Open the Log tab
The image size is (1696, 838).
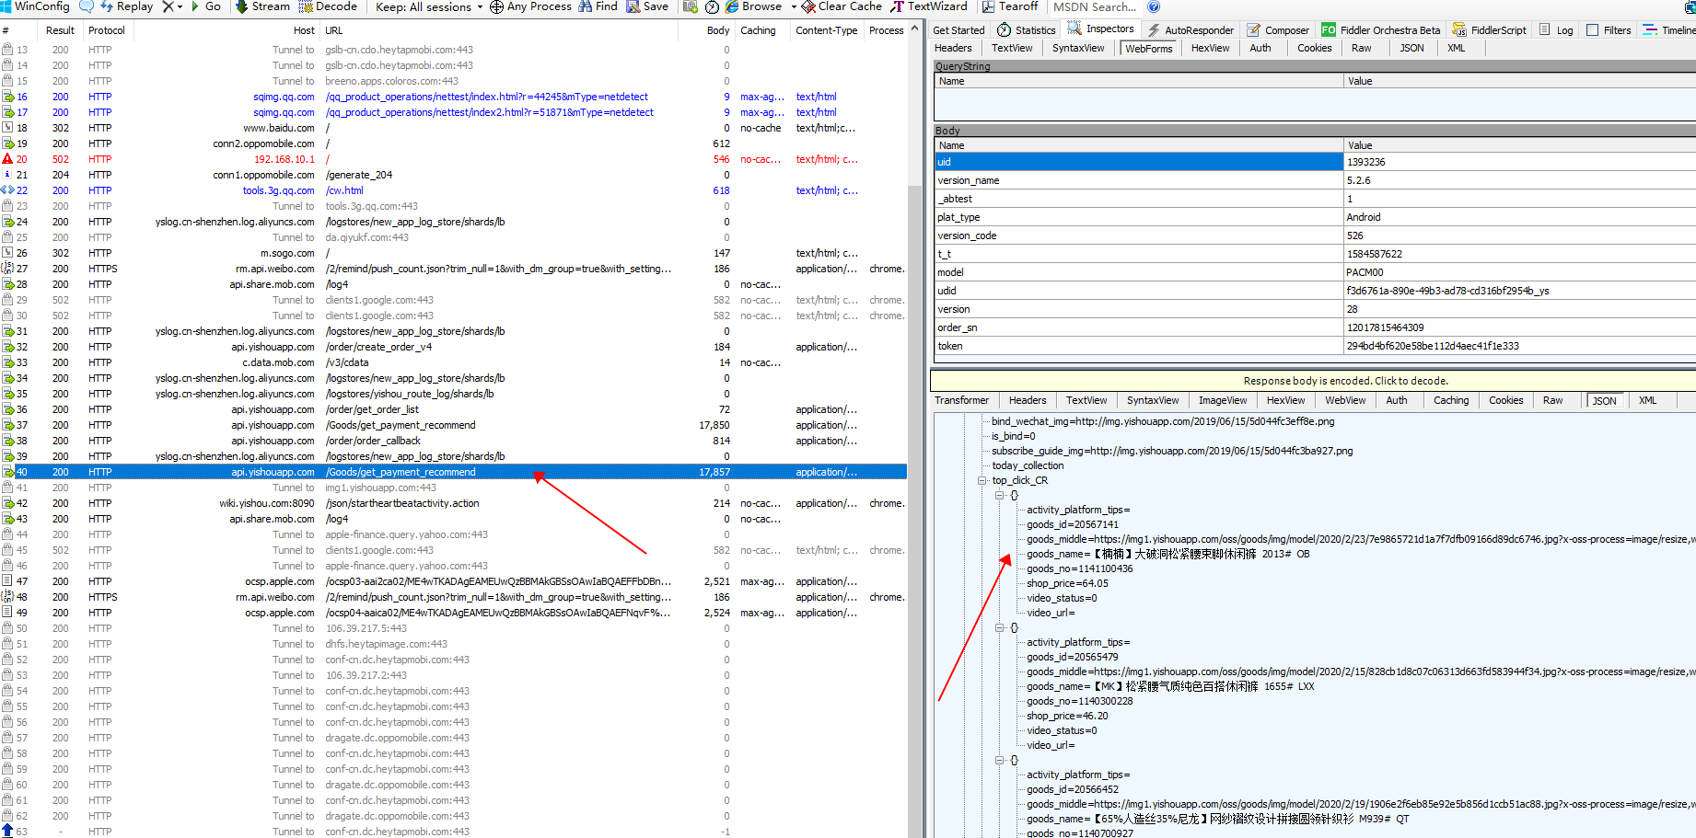point(1557,30)
